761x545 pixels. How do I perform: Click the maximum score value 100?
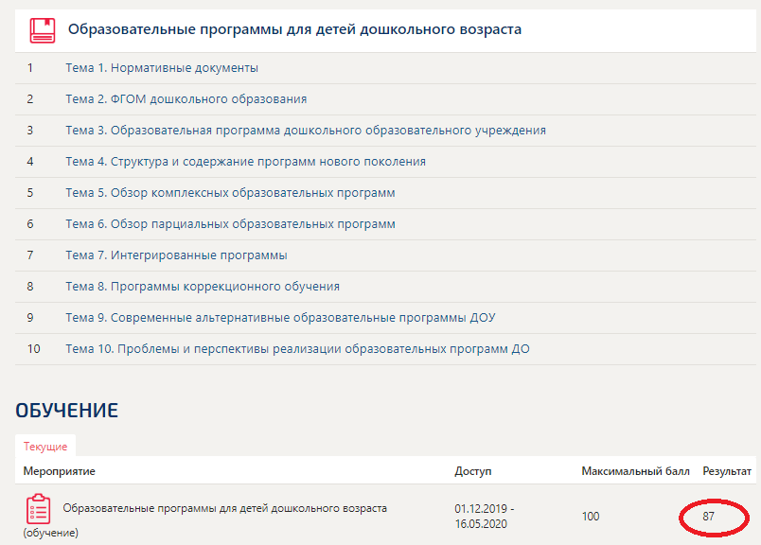(x=591, y=517)
